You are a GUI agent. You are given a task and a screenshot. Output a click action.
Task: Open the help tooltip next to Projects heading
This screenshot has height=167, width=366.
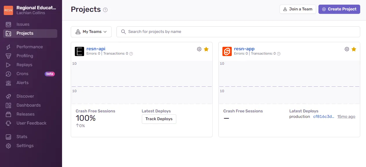coord(105,10)
